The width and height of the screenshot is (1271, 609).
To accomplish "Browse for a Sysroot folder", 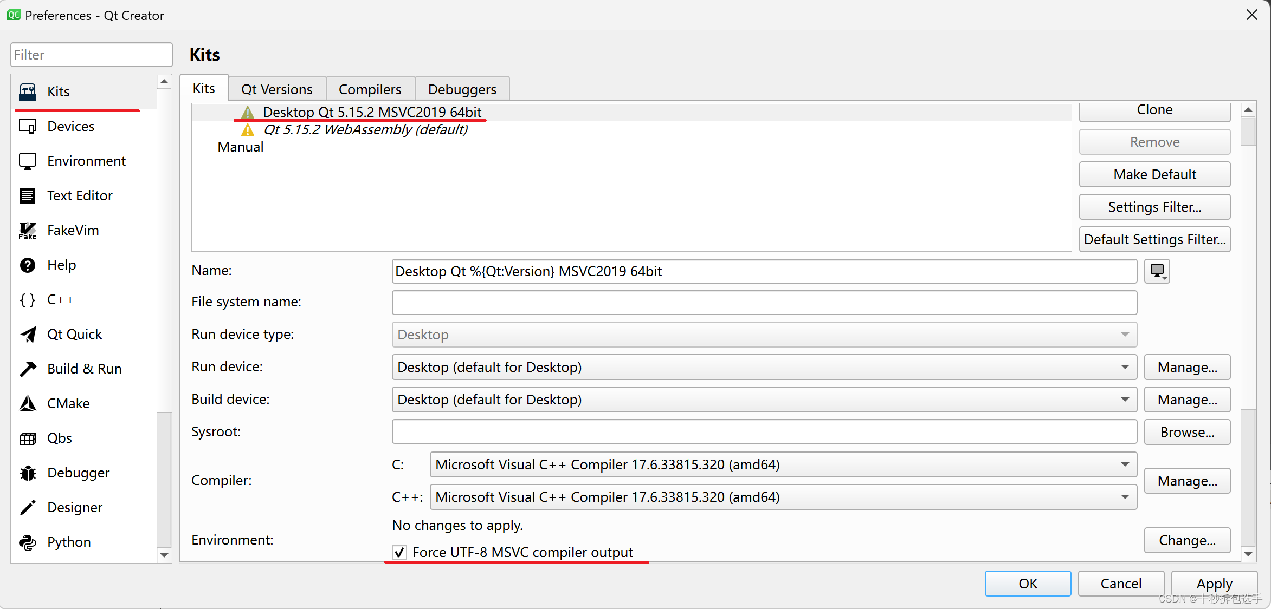I will [x=1188, y=432].
